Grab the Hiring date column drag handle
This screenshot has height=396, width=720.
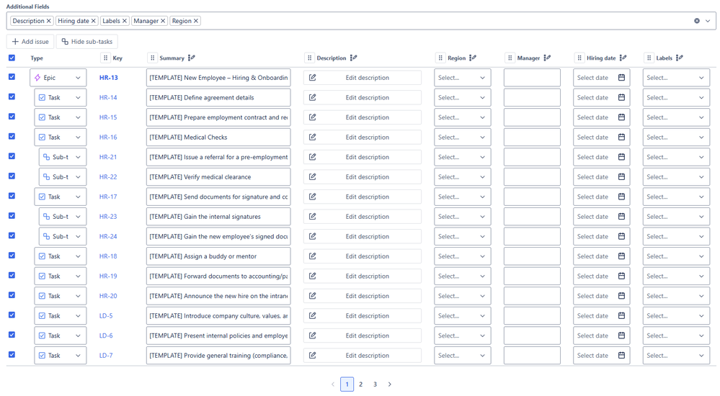tap(579, 58)
